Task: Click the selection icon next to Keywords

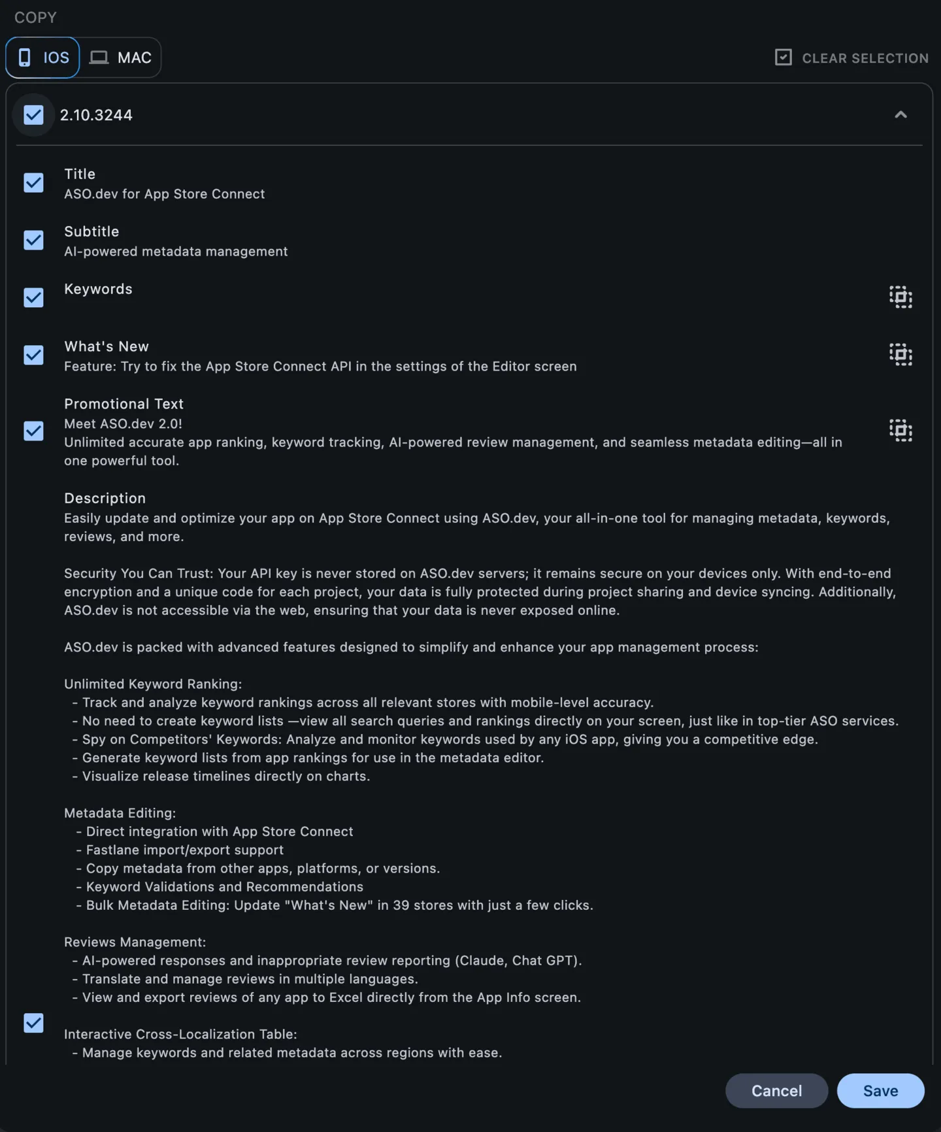Action: pos(900,297)
